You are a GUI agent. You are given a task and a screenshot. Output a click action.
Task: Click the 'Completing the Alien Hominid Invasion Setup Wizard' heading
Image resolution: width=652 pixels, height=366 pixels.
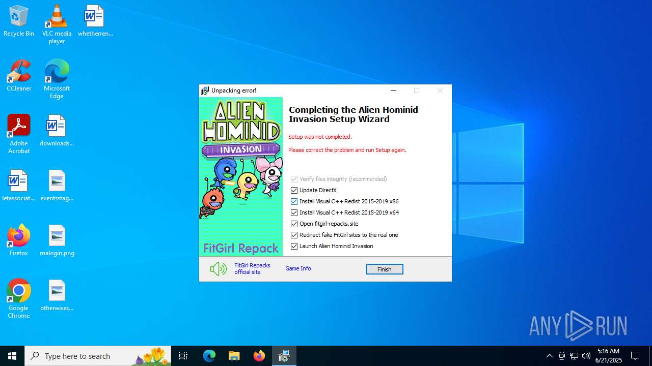point(354,114)
